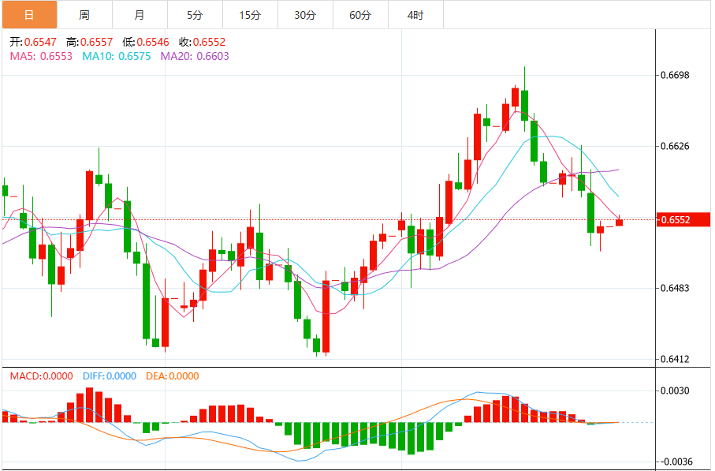This screenshot has height=471, width=715.
Task: Click the DIFF:0.0000 indicator label
Action: [110, 376]
